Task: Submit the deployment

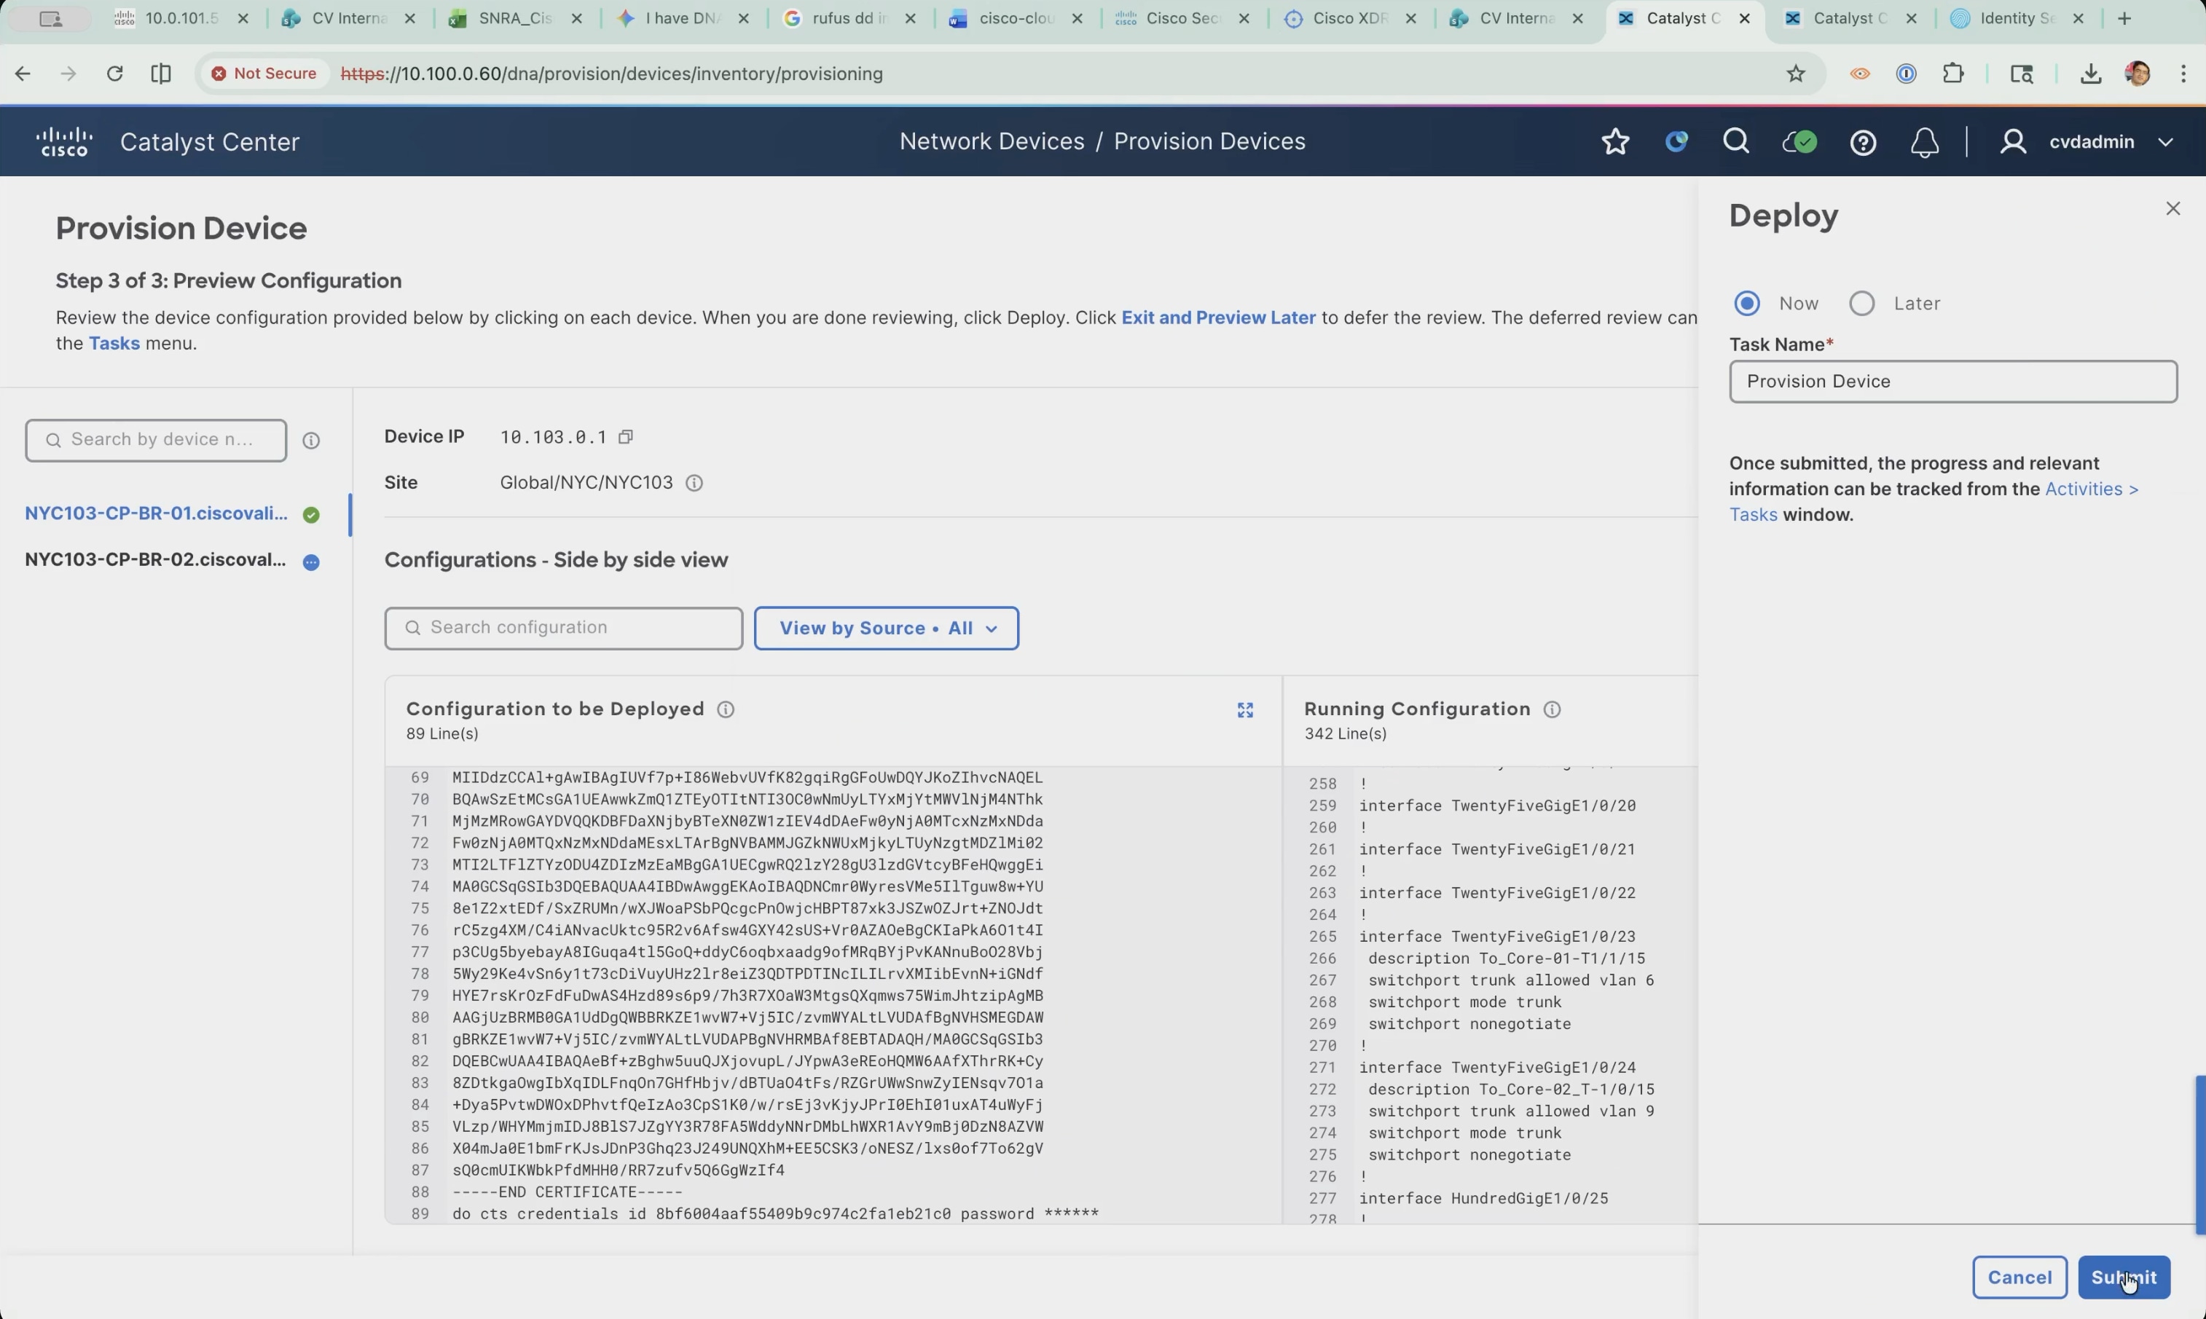Action: coord(2124,1277)
